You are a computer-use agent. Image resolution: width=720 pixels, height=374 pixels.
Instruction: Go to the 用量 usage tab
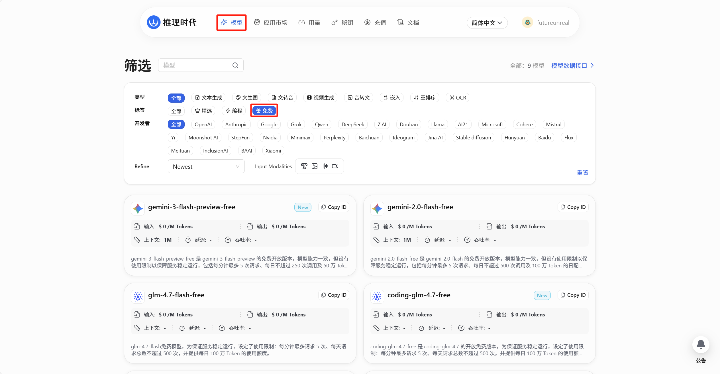click(309, 23)
